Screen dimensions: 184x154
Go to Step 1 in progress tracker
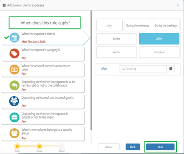tap(17, 146)
